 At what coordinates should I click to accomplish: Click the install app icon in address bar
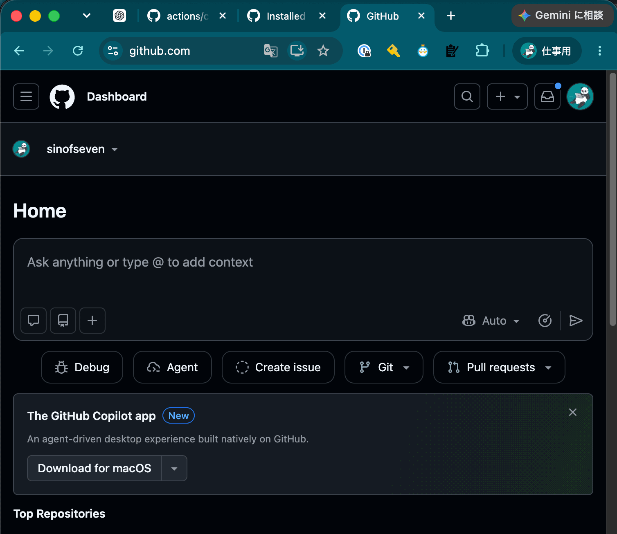point(297,51)
